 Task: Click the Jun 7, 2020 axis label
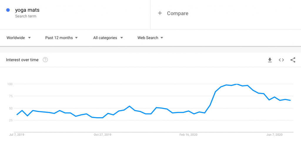(275, 135)
